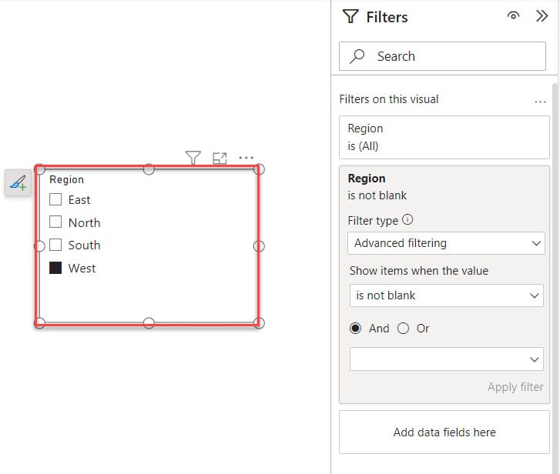Viewport: 560px width, 474px height.
Task: Open the slicer visual's filter funnel icon
Action: (x=193, y=158)
